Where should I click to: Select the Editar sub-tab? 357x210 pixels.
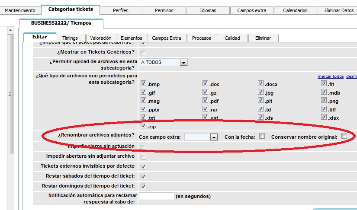40,37
